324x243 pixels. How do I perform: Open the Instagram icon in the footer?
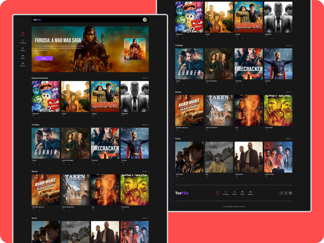click(x=290, y=193)
